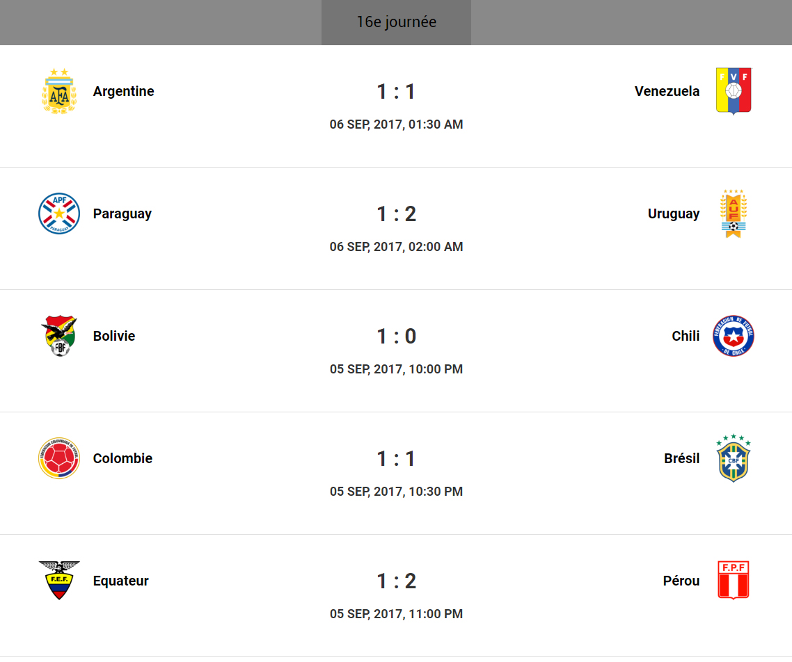Click the Bolivia FBF crest
The height and width of the screenshot is (662, 792).
58,336
